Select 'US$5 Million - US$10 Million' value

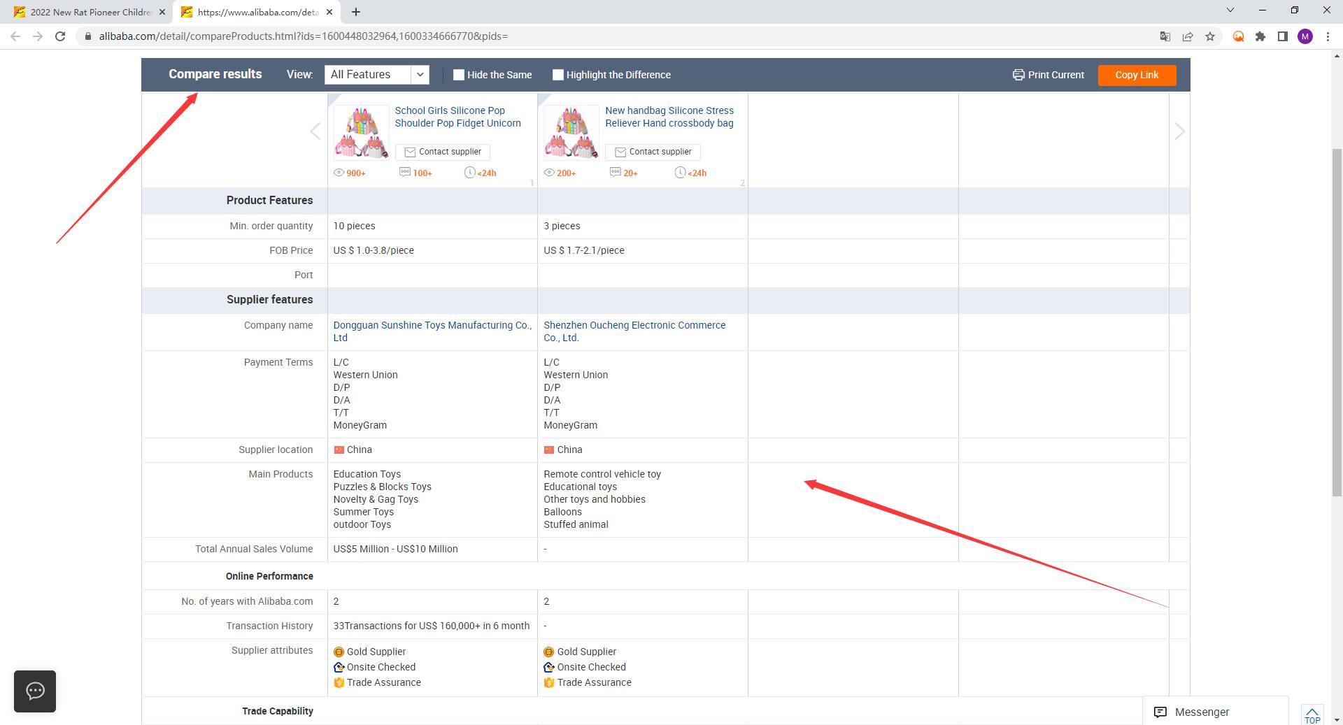[x=395, y=549]
